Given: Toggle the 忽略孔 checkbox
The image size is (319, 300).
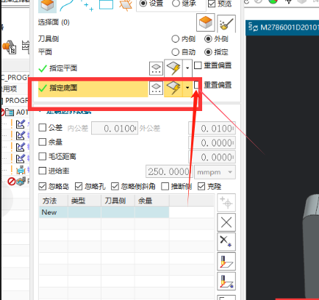Looking at the screenshot, I should [79, 187].
